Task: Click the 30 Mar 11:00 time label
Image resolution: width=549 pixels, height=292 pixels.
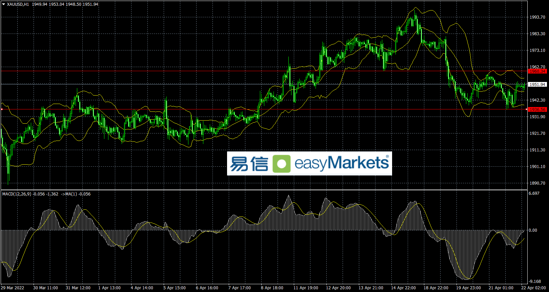Action: (45, 288)
